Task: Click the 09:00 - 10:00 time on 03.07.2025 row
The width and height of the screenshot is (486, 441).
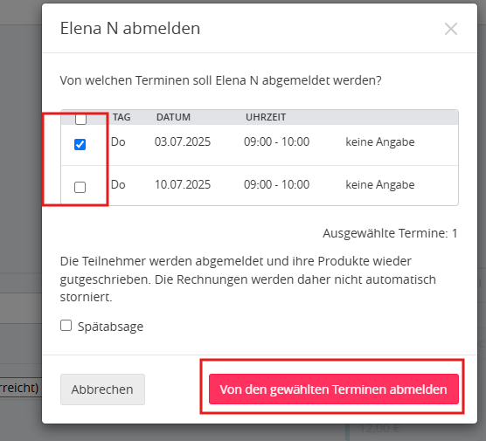Action: [276, 141]
